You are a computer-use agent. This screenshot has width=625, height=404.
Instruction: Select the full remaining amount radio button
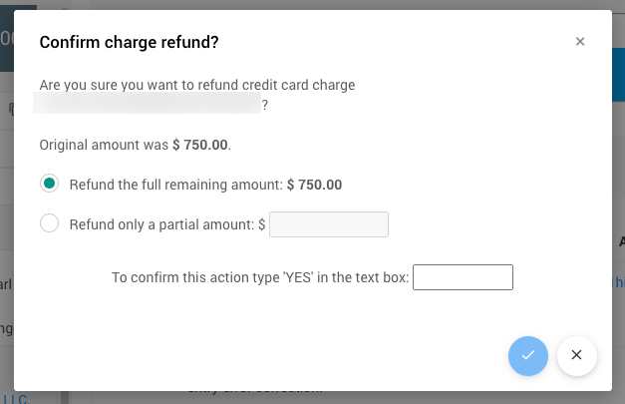(x=50, y=184)
